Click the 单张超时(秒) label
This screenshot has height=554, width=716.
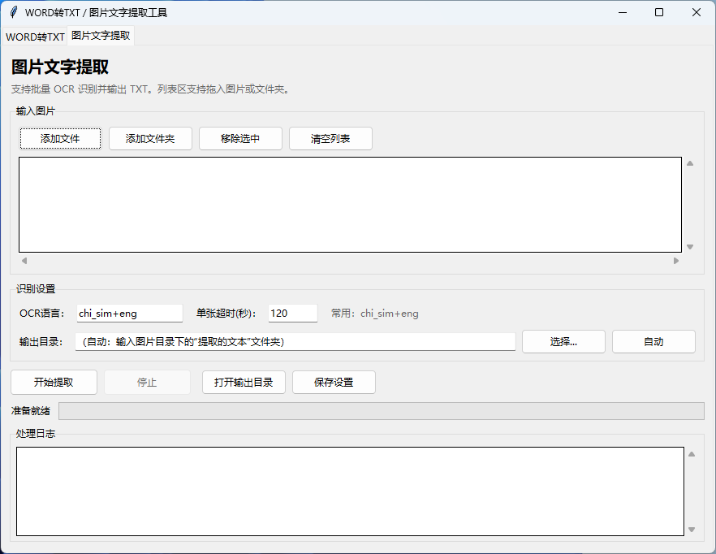coord(226,313)
